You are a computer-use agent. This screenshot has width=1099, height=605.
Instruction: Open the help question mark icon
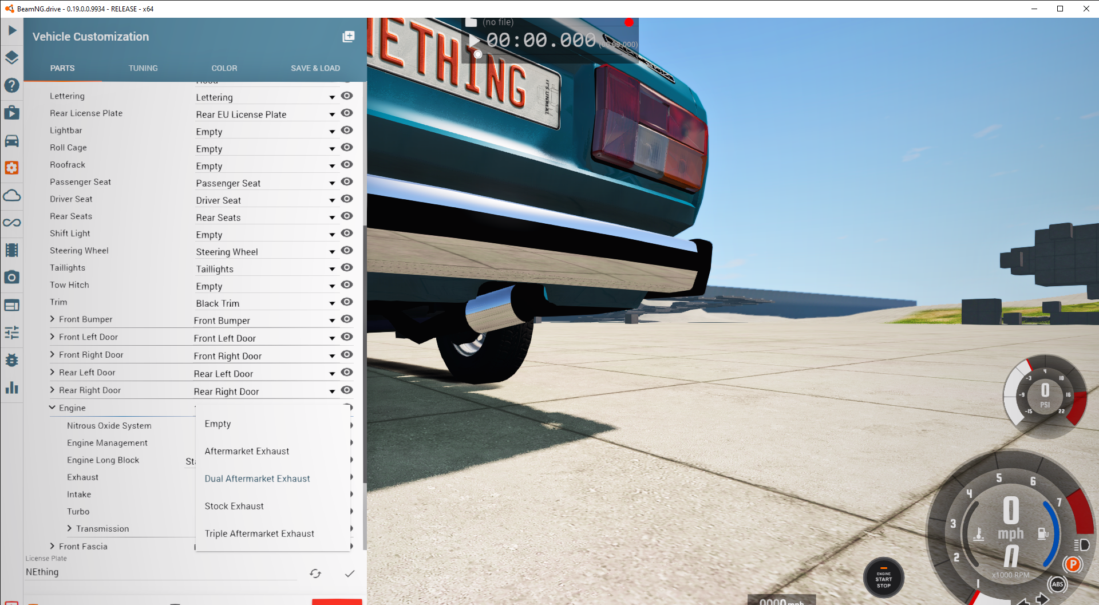point(12,85)
